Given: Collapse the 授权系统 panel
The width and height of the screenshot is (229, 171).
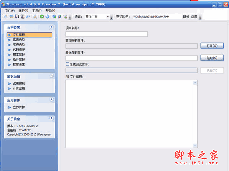Looking at the screenshot, I should [x=52, y=76].
